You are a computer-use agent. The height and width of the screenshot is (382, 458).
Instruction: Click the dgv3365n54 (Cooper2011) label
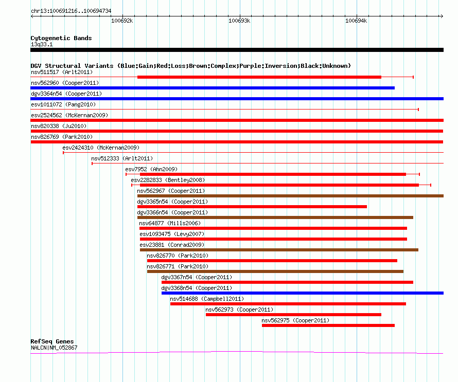tap(172, 202)
